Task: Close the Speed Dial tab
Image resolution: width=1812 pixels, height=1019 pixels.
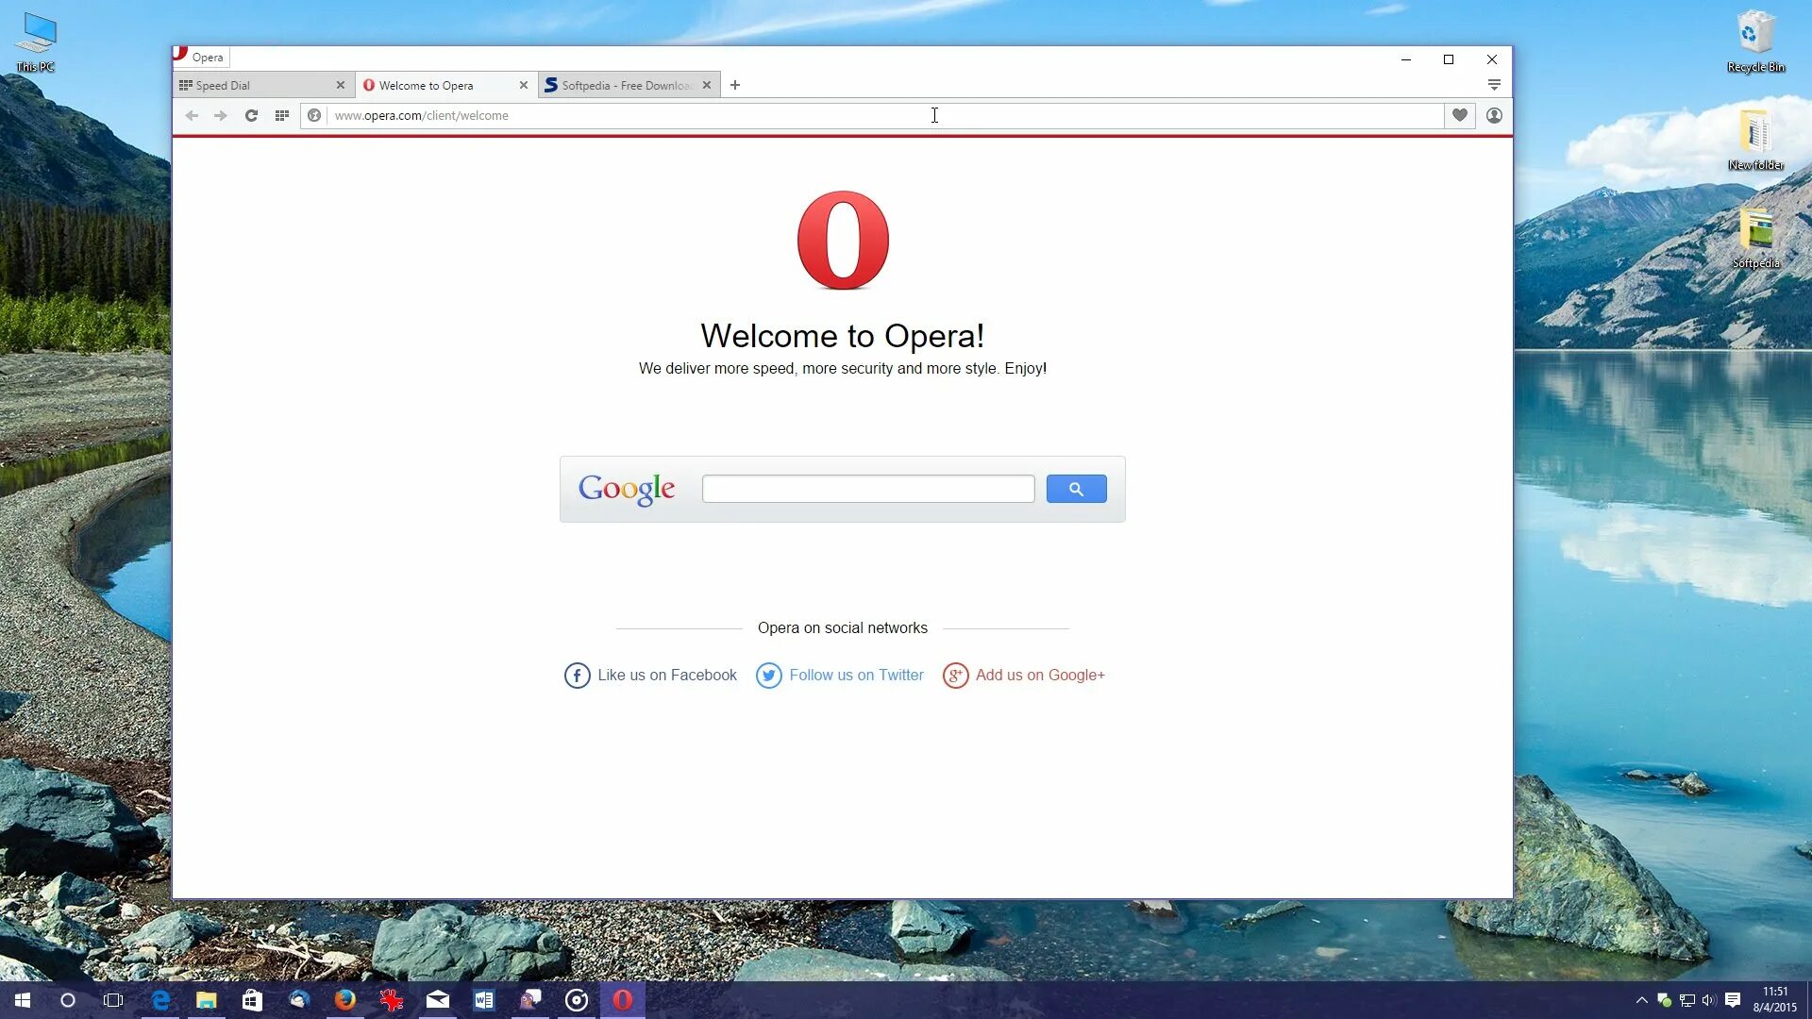Action: click(x=341, y=85)
